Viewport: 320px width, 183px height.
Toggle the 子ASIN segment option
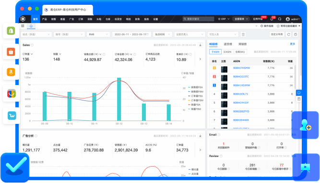215,52
